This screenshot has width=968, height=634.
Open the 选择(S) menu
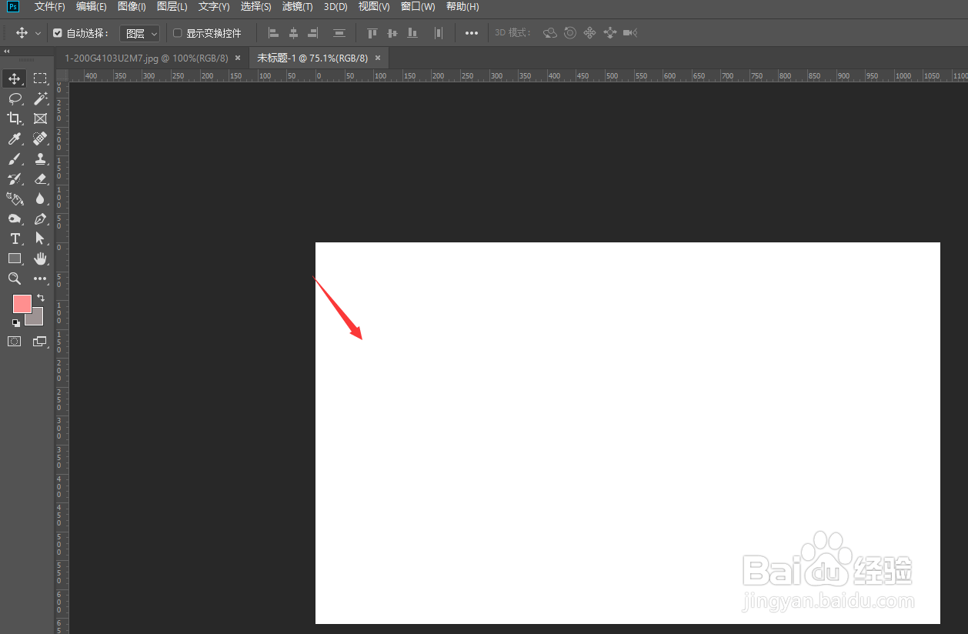(x=255, y=7)
